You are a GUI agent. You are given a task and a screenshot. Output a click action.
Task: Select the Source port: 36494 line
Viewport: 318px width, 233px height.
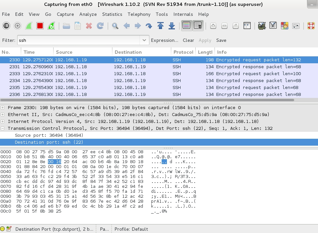pyautogui.click(x=159, y=135)
